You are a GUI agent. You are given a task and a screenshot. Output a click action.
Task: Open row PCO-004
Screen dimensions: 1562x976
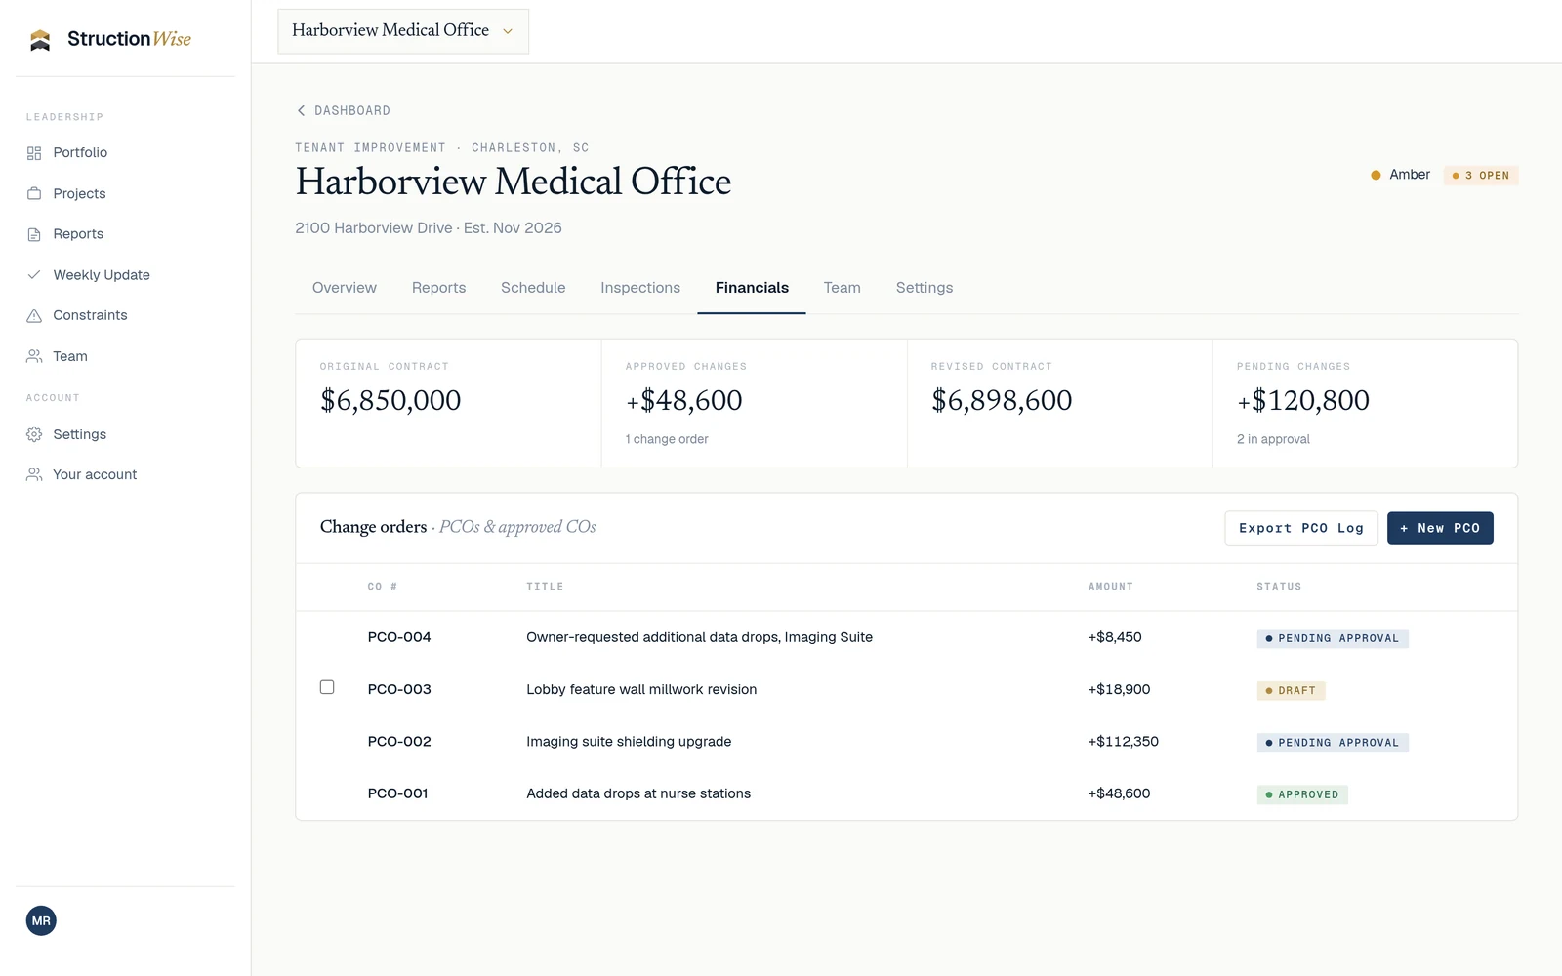pos(906,637)
